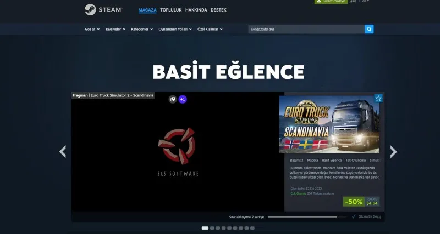
Task: Click the Basit Eğlence tag
Action: pos(332,160)
